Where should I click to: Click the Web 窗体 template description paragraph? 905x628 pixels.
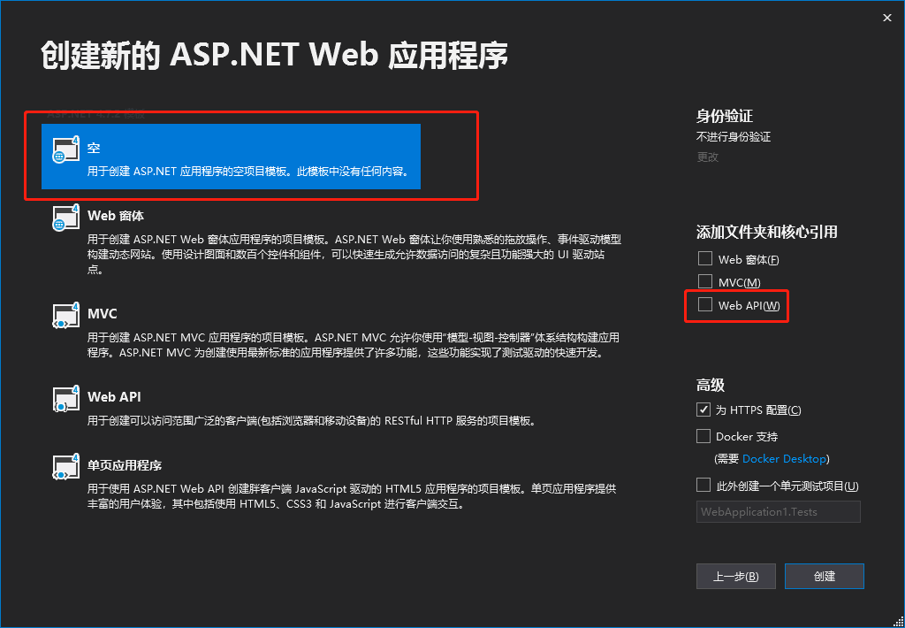(354, 254)
